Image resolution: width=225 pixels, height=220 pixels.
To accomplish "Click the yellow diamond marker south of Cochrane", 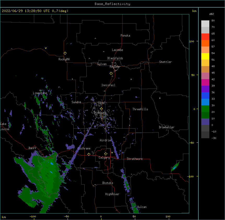I will point(89,154).
